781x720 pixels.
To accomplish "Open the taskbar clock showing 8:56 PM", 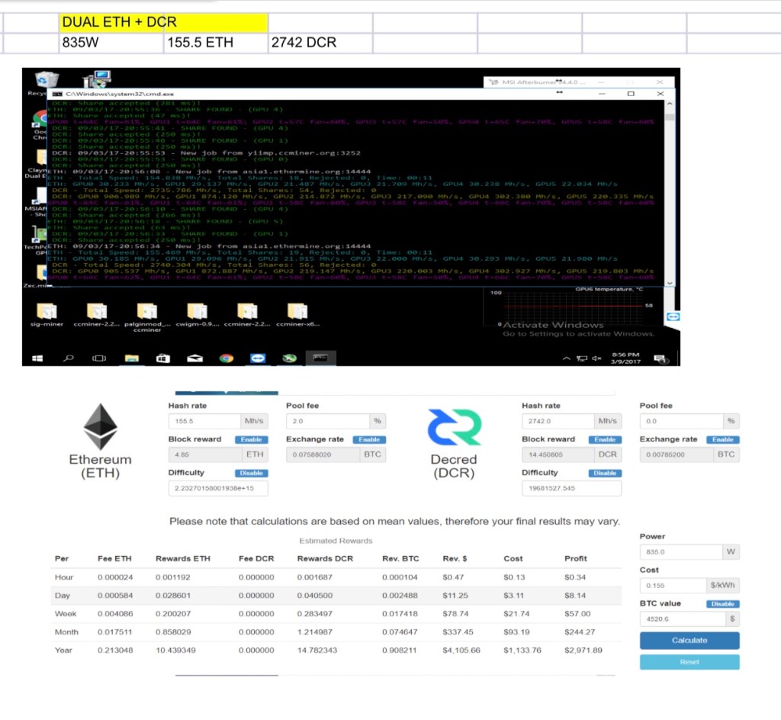I will (627, 358).
